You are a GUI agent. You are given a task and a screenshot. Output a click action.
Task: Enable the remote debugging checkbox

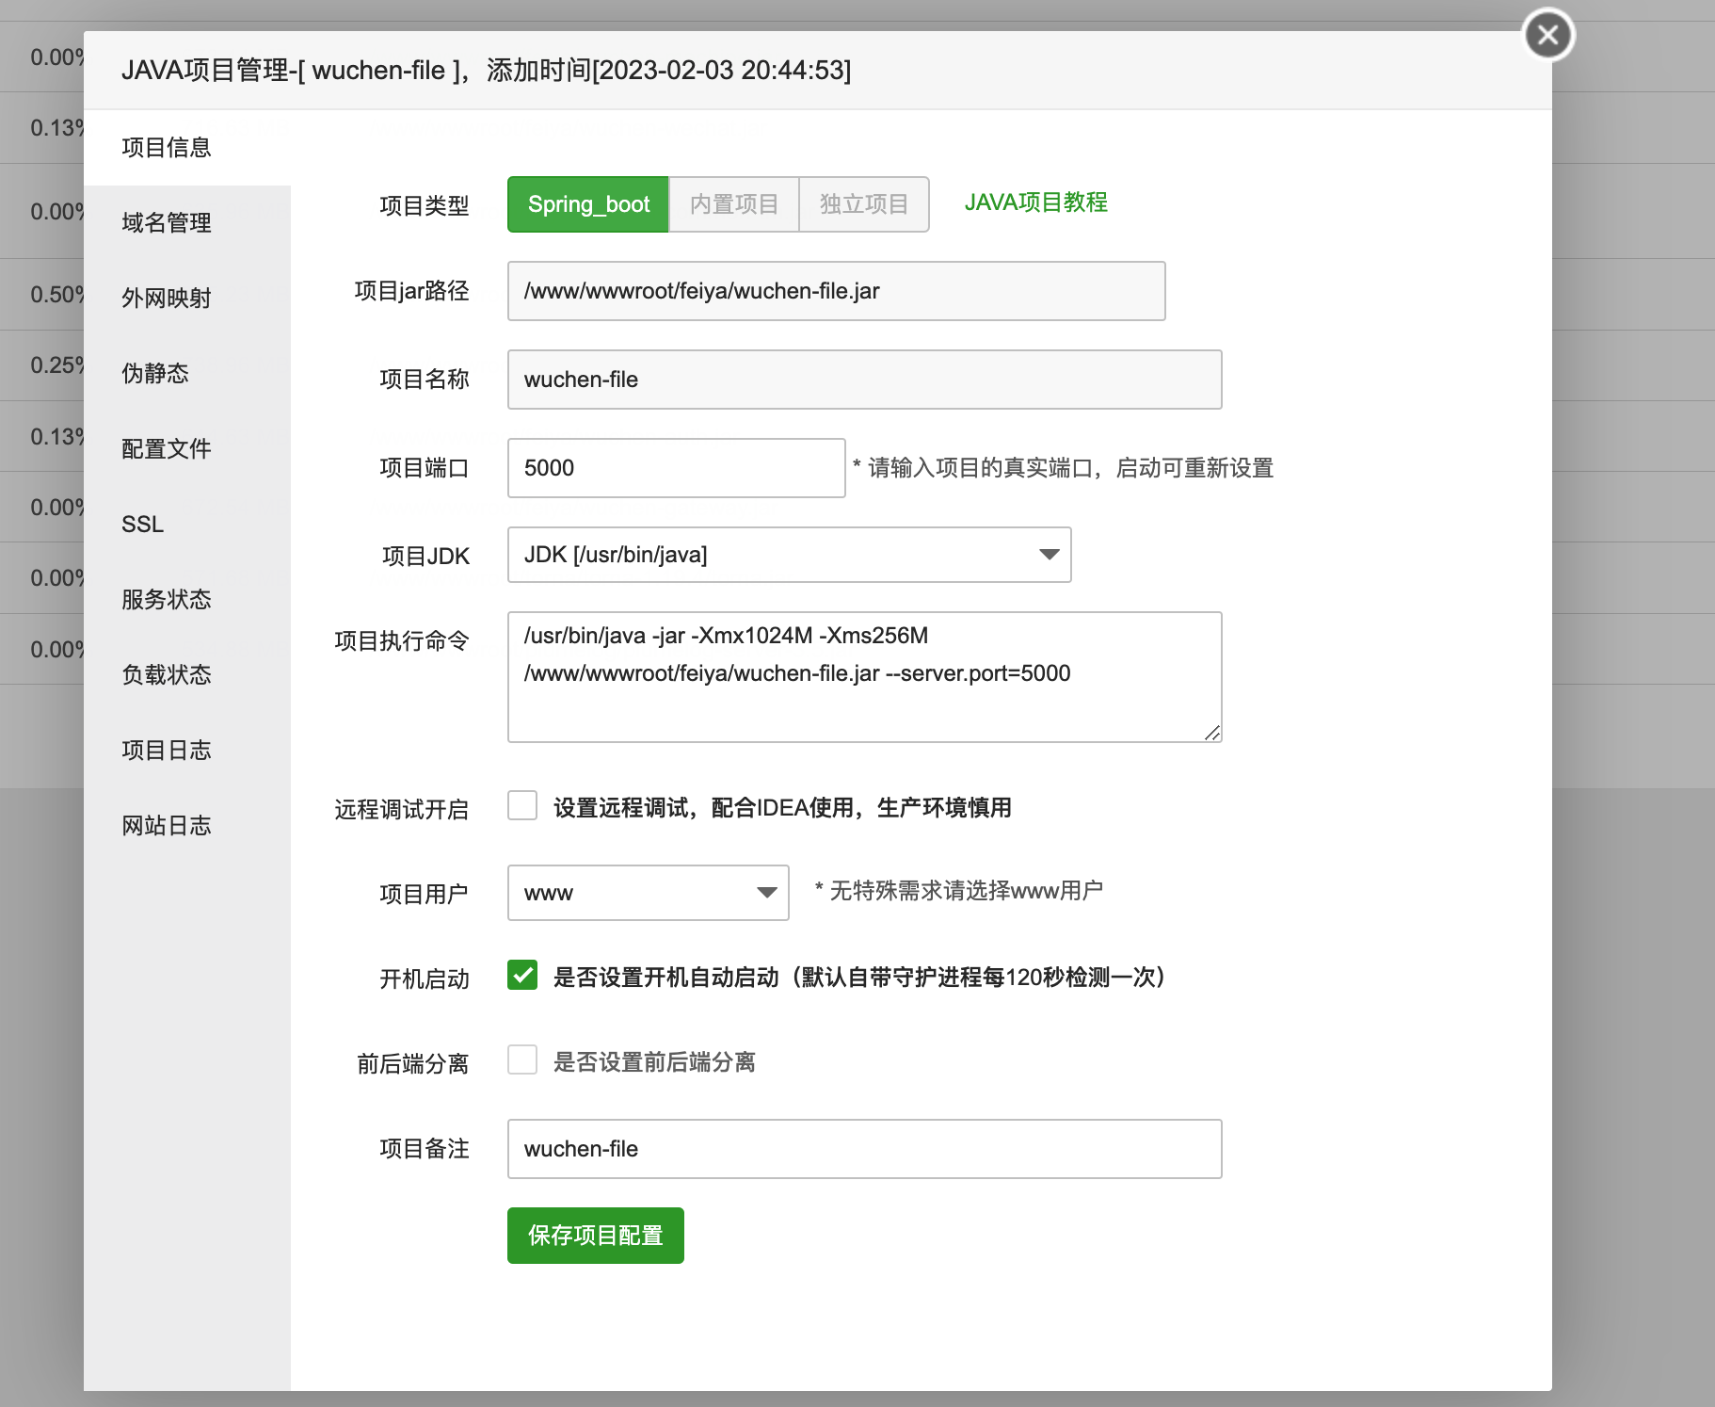[522, 806]
